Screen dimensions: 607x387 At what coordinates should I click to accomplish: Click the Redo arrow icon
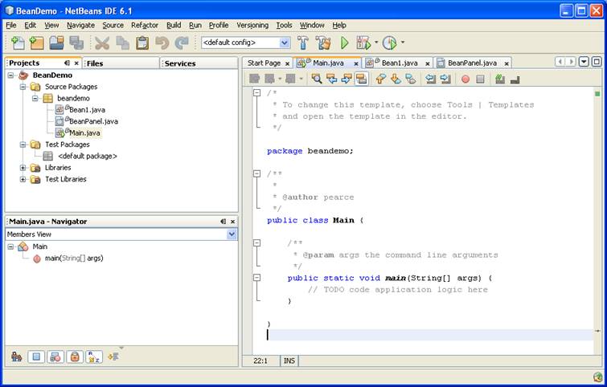point(182,43)
